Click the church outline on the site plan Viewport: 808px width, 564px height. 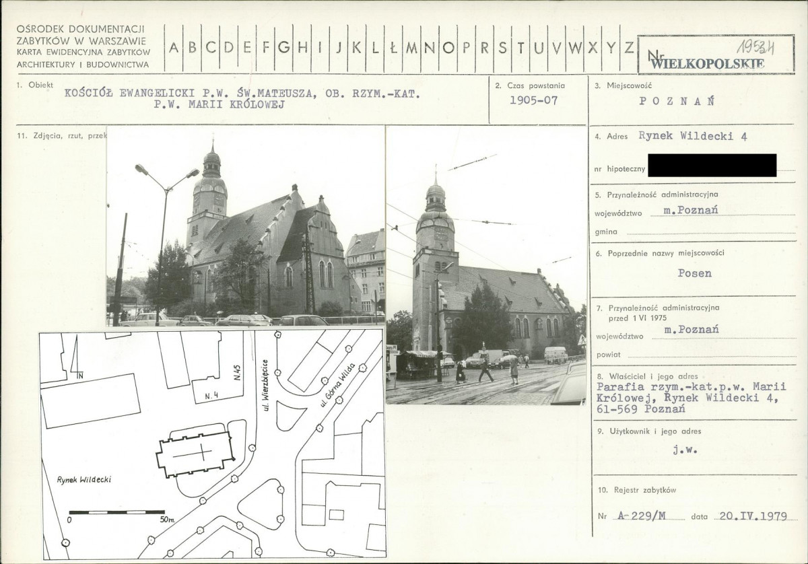[x=195, y=456]
